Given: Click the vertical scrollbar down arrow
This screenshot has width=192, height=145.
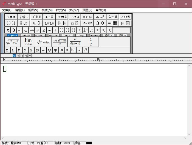Looking at the screenshot, I should pyautogui.click(x=189, y=134).
